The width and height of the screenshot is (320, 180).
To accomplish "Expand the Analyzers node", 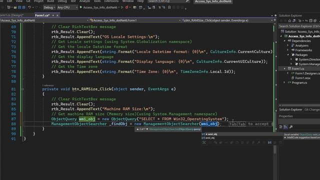I will pyautogui.click(x=288, y=45).
